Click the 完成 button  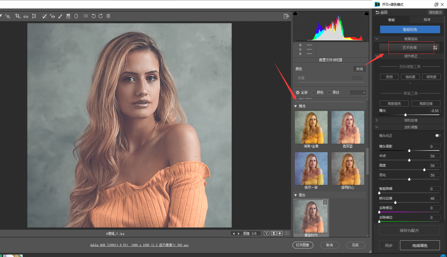(x=355, y=245)
